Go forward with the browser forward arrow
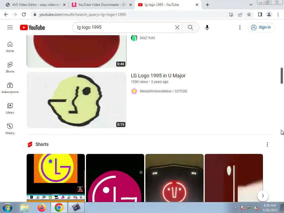 click(x=15, y=14)
